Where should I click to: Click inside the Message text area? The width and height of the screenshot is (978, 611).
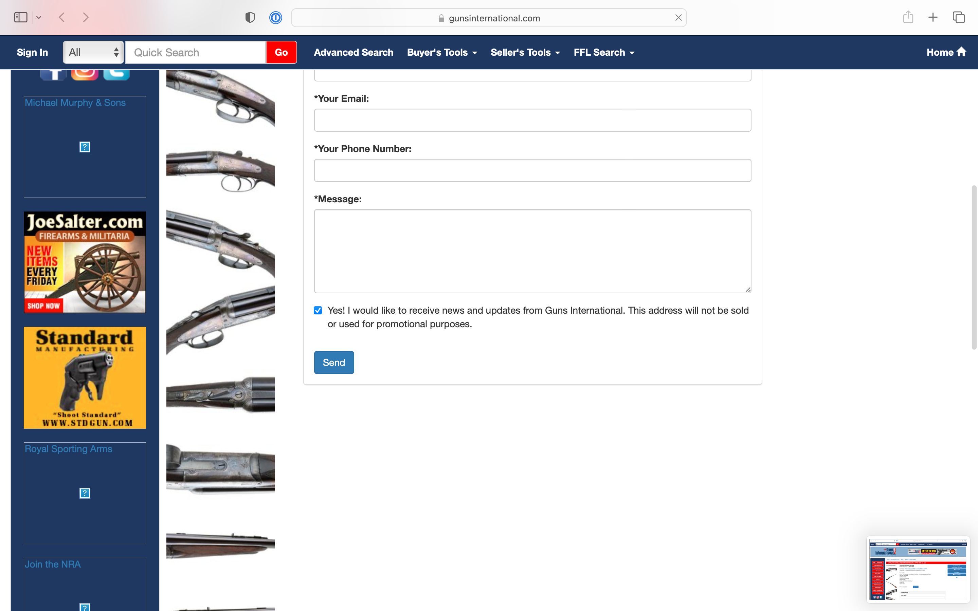tap(532, 251)
